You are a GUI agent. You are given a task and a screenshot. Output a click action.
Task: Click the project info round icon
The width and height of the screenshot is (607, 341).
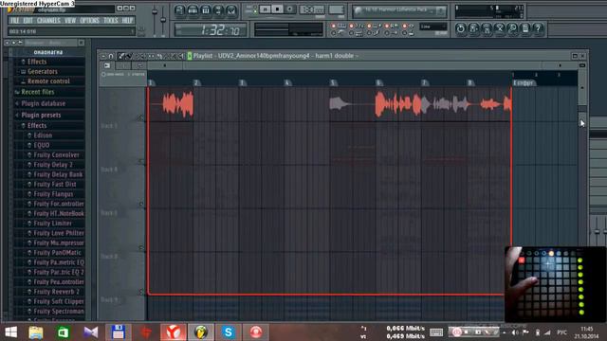click(x=525, y=28)
